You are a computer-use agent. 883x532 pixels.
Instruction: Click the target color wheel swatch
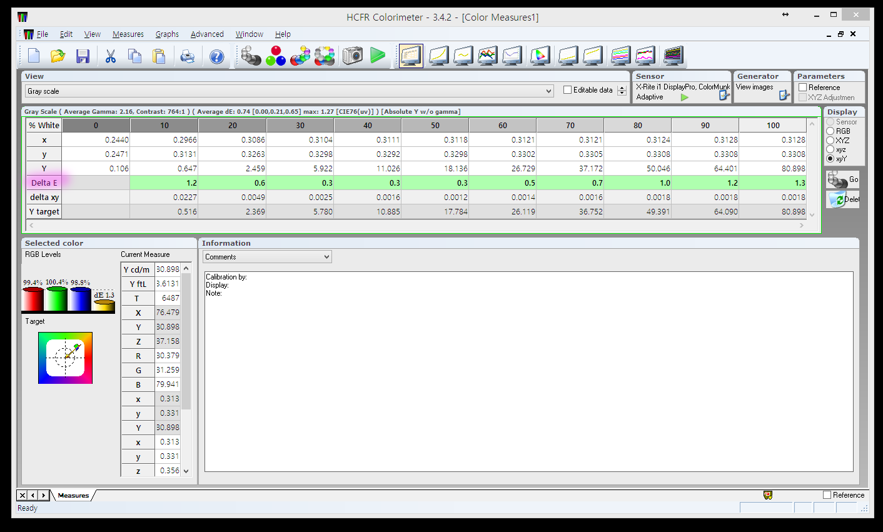[x=65, y=358]
